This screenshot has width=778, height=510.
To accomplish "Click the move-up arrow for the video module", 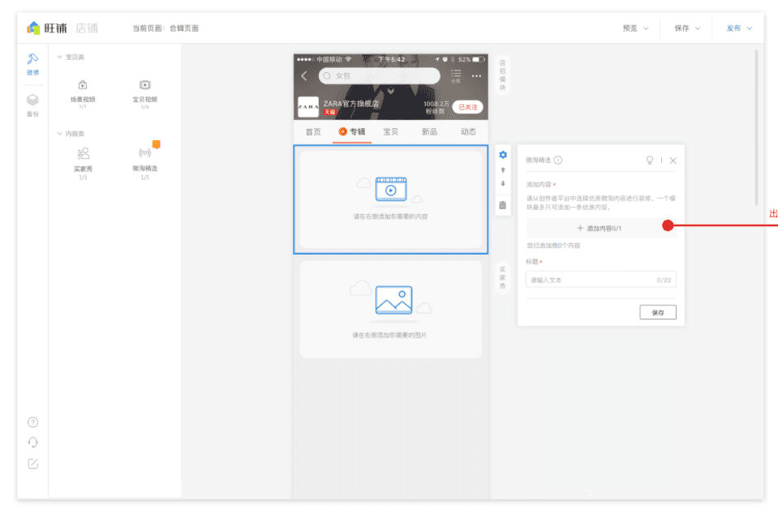I will tap(503, 171).
